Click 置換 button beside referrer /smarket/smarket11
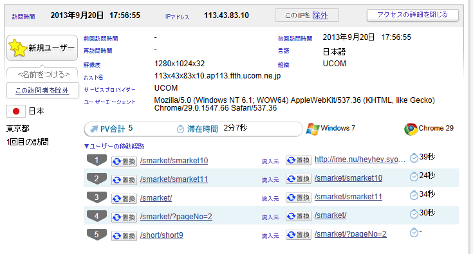473x254 pixels. [x=299, y=197]
